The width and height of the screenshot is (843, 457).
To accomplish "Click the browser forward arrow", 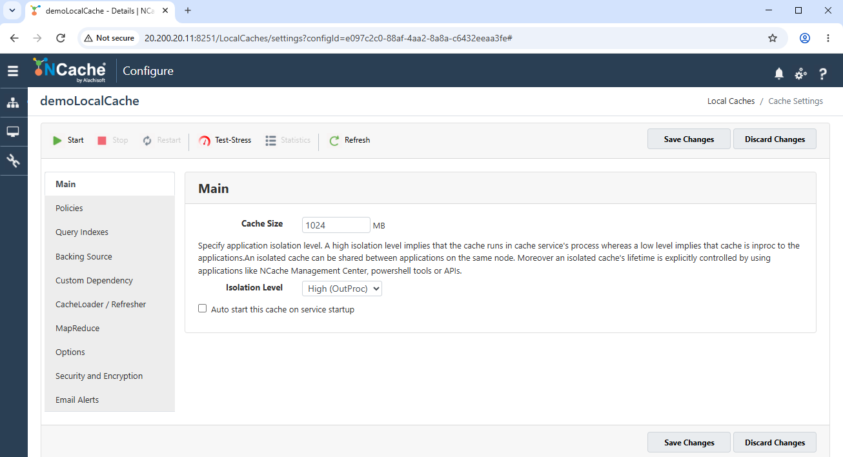I will (37, 38).
